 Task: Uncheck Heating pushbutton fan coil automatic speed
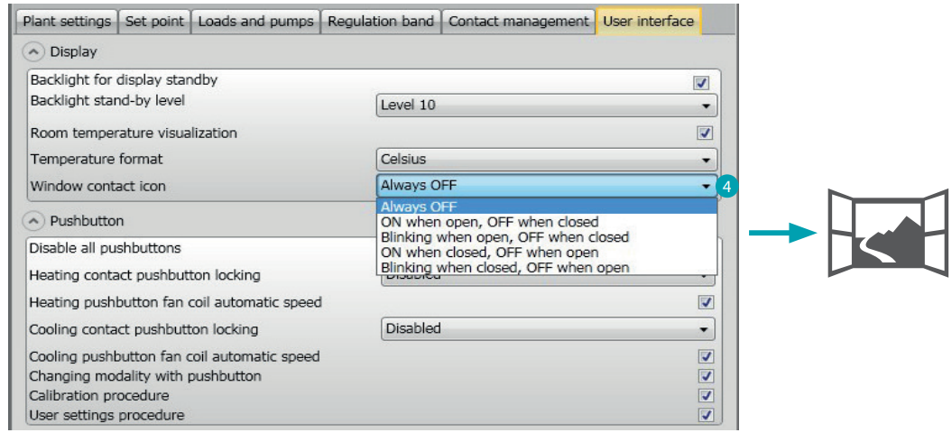pyautogui.click(x=707, y=302)
